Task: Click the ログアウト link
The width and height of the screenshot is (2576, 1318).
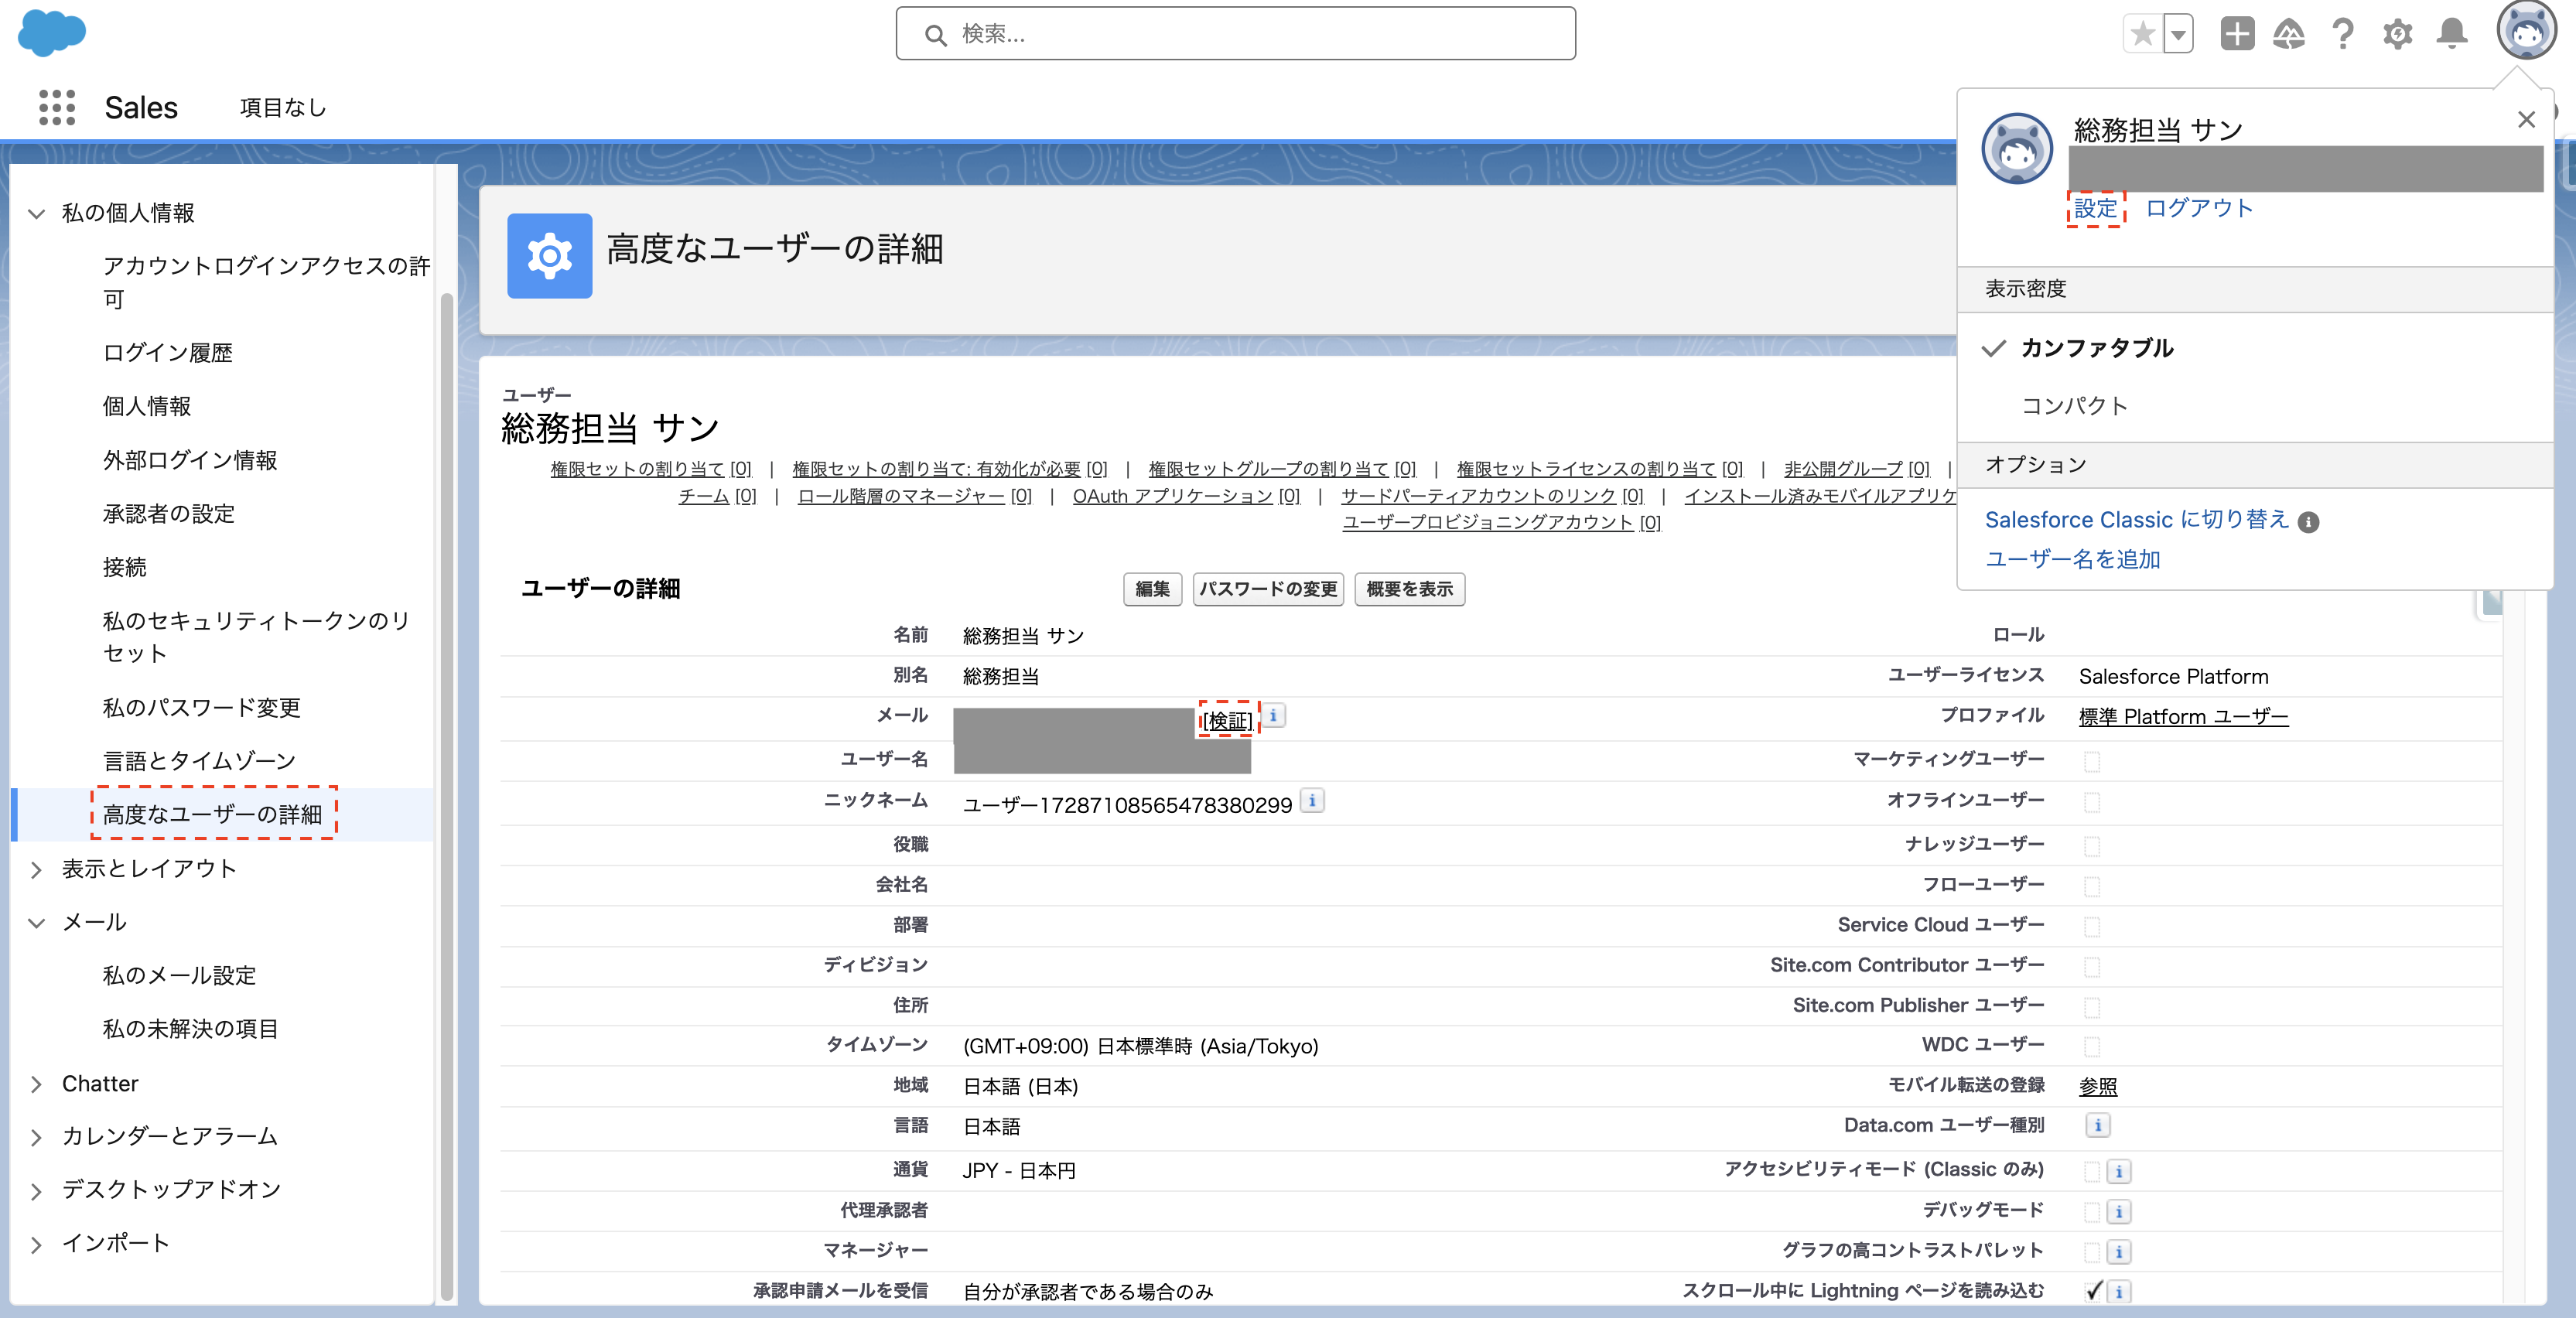Action: (2199, 208)
